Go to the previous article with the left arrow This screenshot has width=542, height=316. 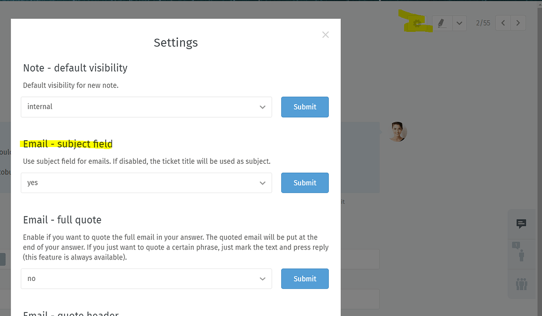pos(502,22)
